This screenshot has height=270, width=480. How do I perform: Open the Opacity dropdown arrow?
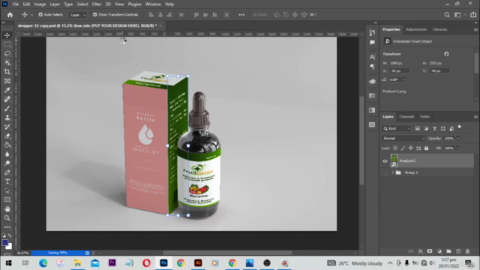click(458, 138)
